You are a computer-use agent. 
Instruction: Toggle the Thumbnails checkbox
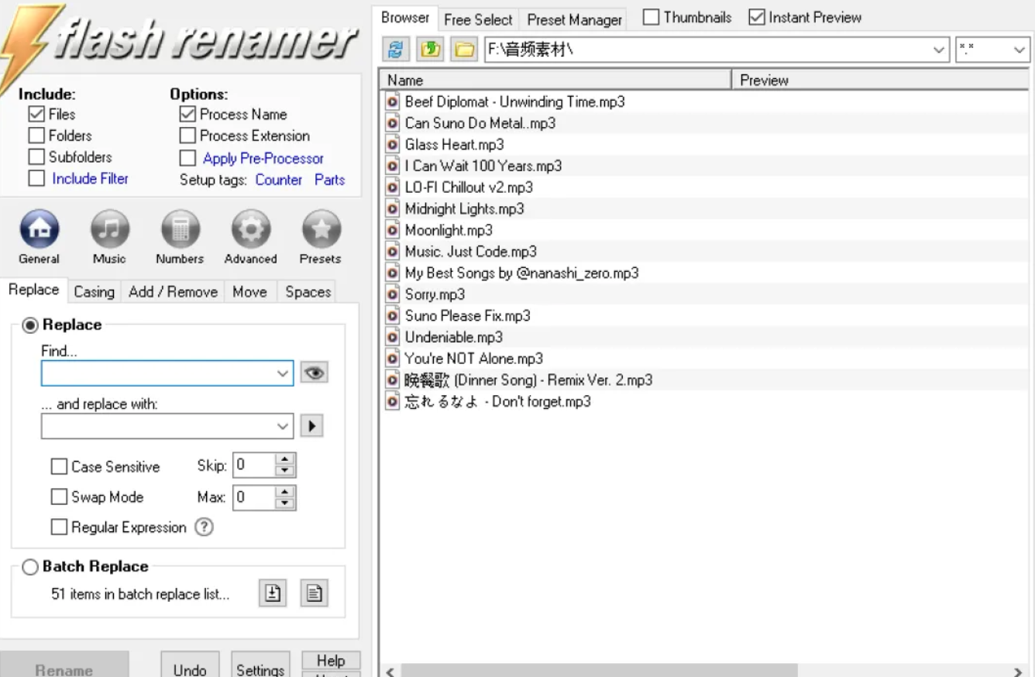click(651, 17)
